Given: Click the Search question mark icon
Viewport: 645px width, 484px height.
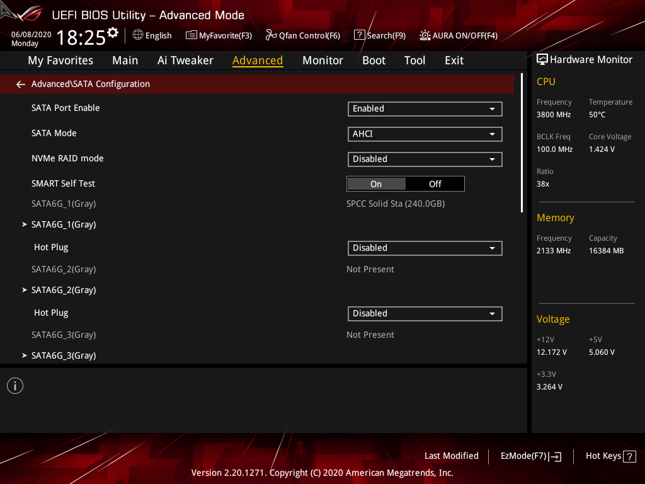Looking at the screenshot, I should pos(359,35).
